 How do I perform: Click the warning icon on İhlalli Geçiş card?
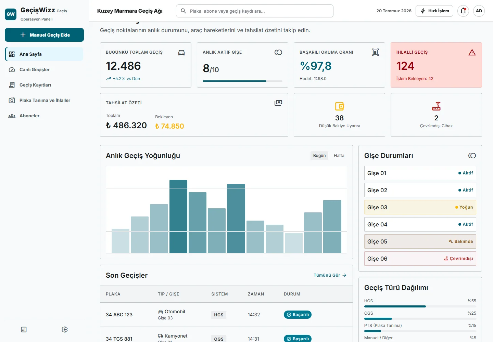472,52
